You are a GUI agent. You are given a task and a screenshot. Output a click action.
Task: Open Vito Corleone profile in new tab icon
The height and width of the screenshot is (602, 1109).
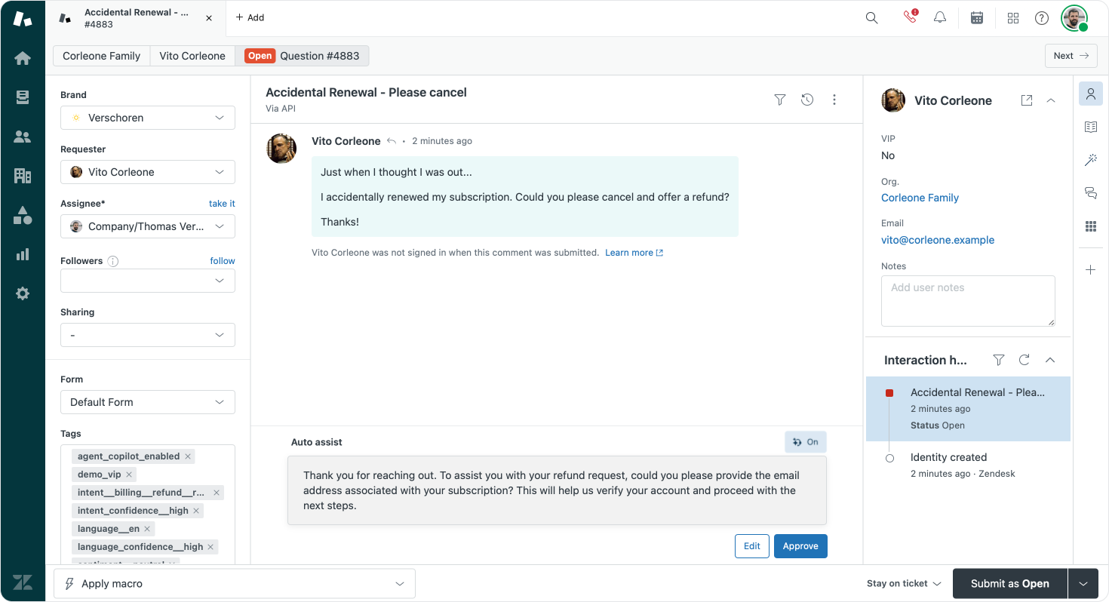click(1027, 100)
